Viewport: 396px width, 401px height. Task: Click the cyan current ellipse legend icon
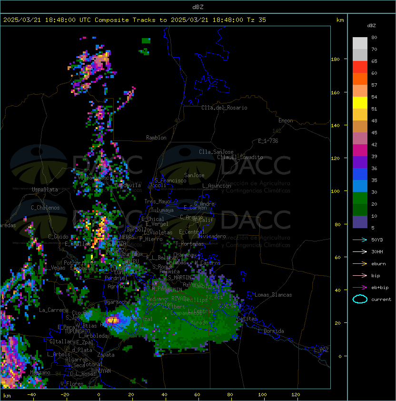coord(360,299)
